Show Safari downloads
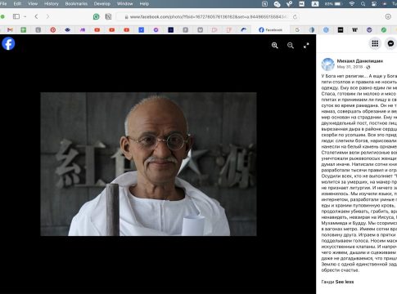The height and width of the screenshot is (294, 397). tap(388, 16)
